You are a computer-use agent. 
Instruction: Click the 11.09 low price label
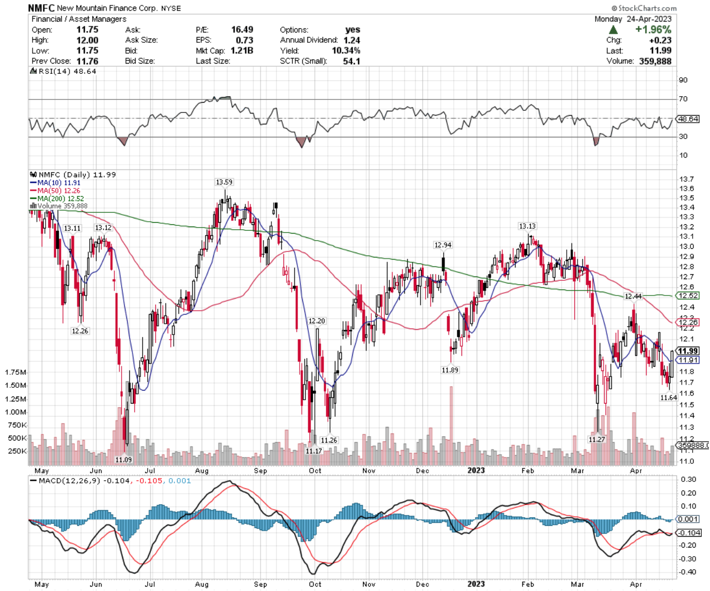[123, 460]
